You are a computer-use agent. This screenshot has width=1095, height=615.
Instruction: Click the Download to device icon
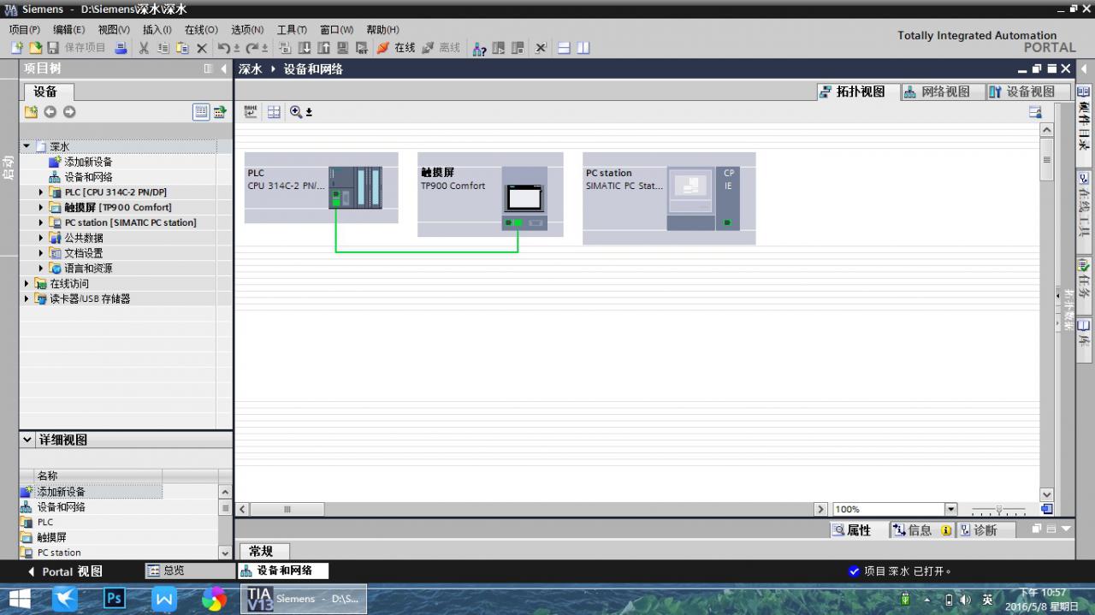click(305, 48)
